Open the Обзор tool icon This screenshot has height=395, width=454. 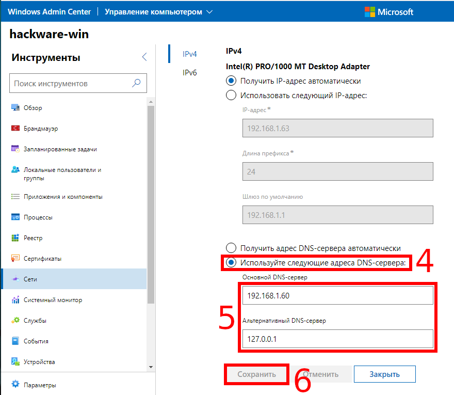point(15,108)
